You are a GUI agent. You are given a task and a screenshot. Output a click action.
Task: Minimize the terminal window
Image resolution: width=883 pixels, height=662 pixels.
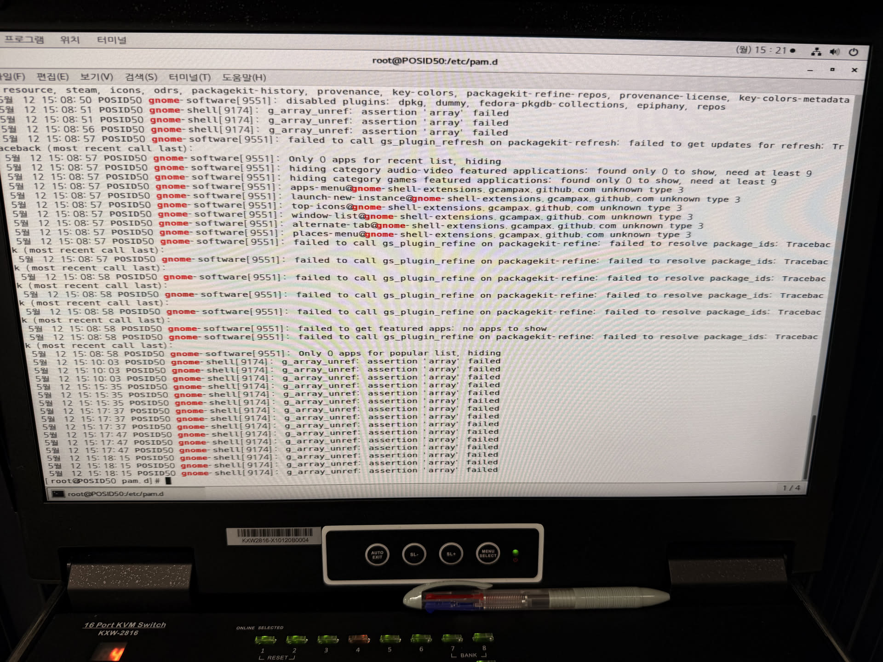(810, 70)
